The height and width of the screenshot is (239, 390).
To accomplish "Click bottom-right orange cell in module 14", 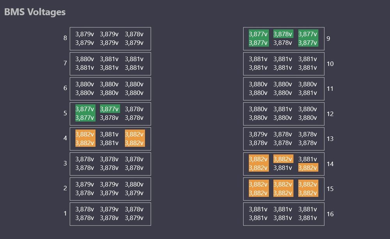I will click(x=308, y=168).
